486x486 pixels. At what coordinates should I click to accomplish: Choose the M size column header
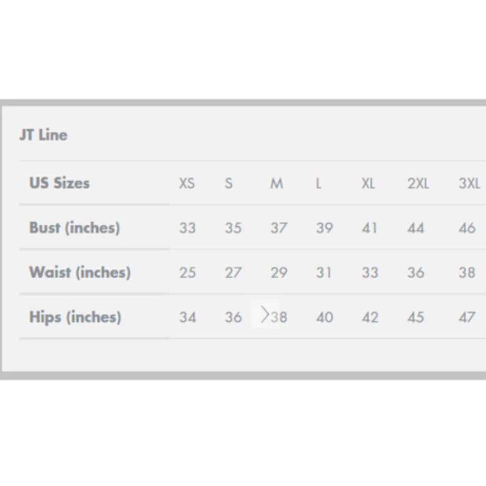pyautogui.click(x=277, y=184)
